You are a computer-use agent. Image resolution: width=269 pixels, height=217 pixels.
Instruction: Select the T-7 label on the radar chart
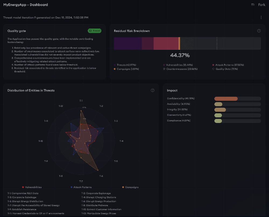(81, 181)
